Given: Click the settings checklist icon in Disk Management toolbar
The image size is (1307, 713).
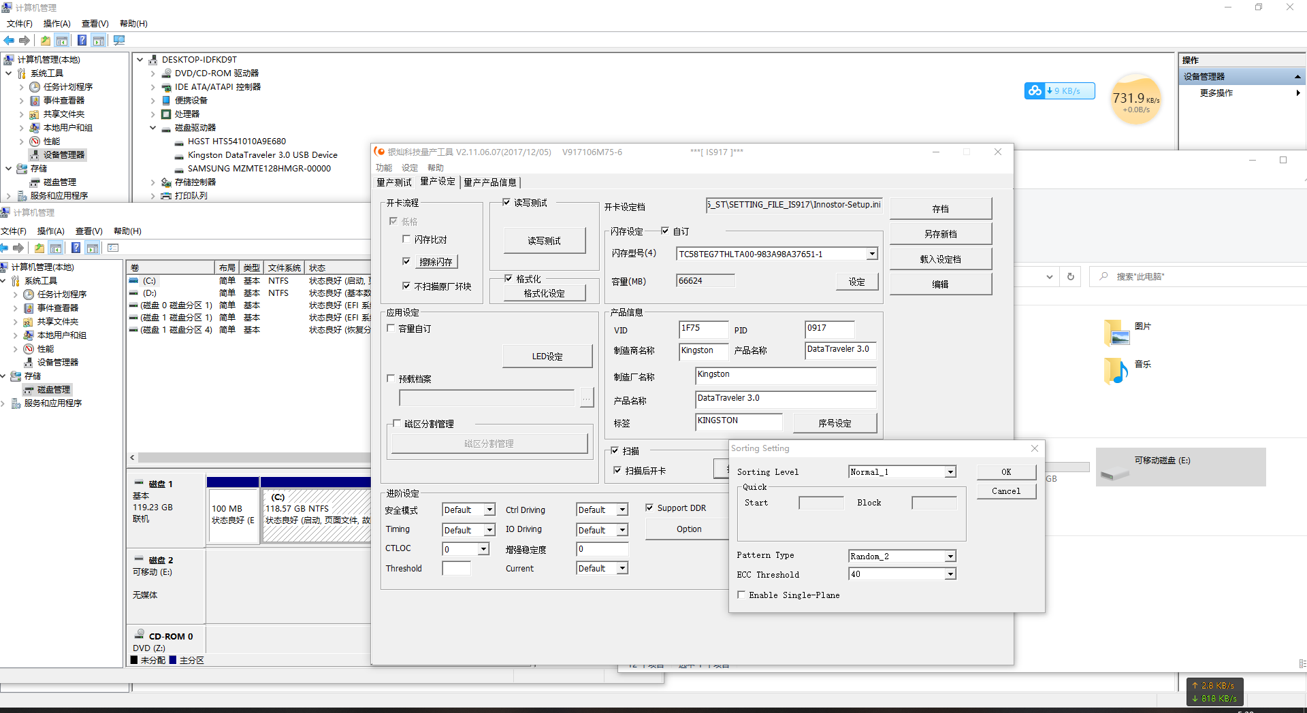Looking at the screenshot, I should [x=113, y=248].
